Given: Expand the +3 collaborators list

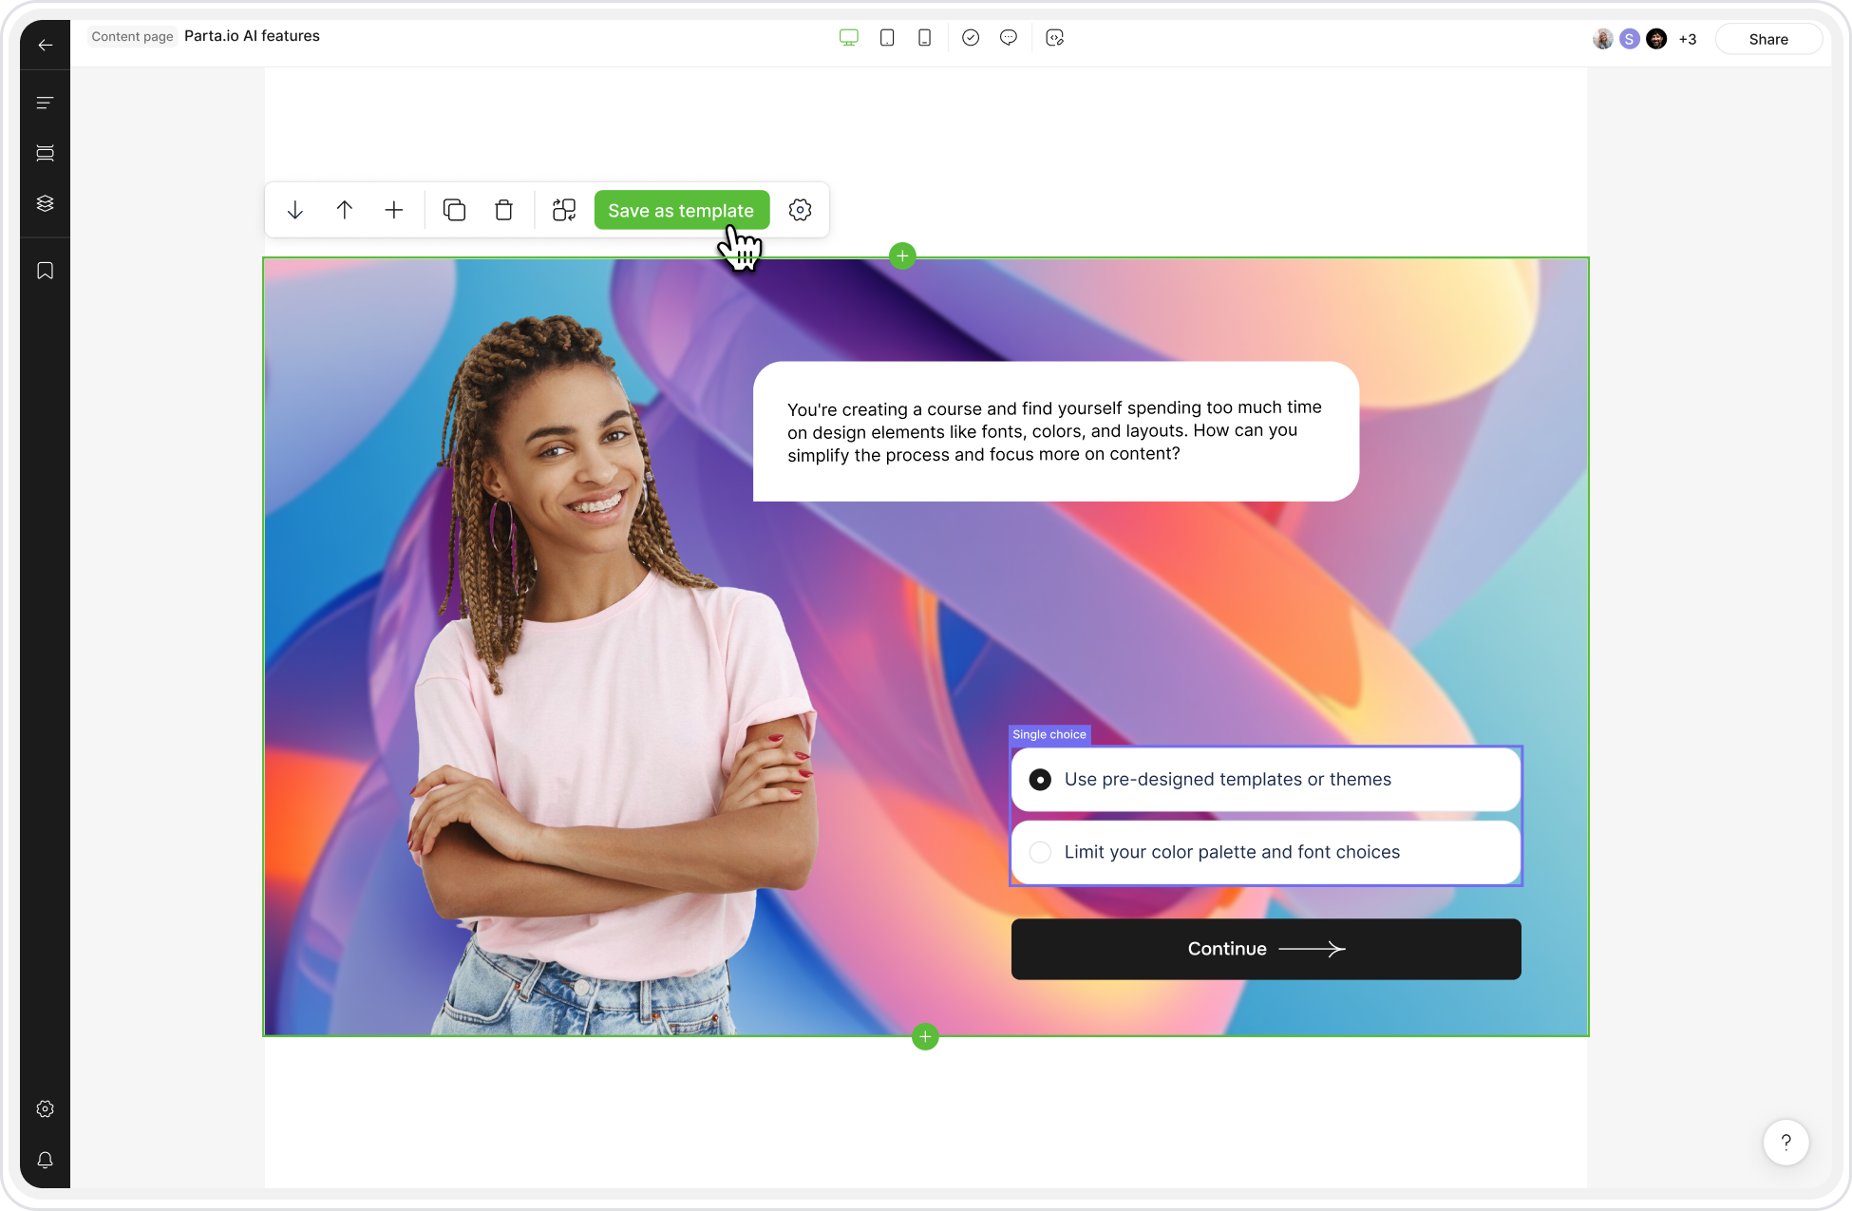Looking at the screenshot, I should pos(1687,39).
